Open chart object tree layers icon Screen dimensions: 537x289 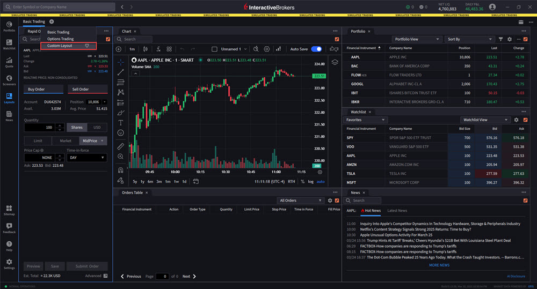click(x=335, y=62)
